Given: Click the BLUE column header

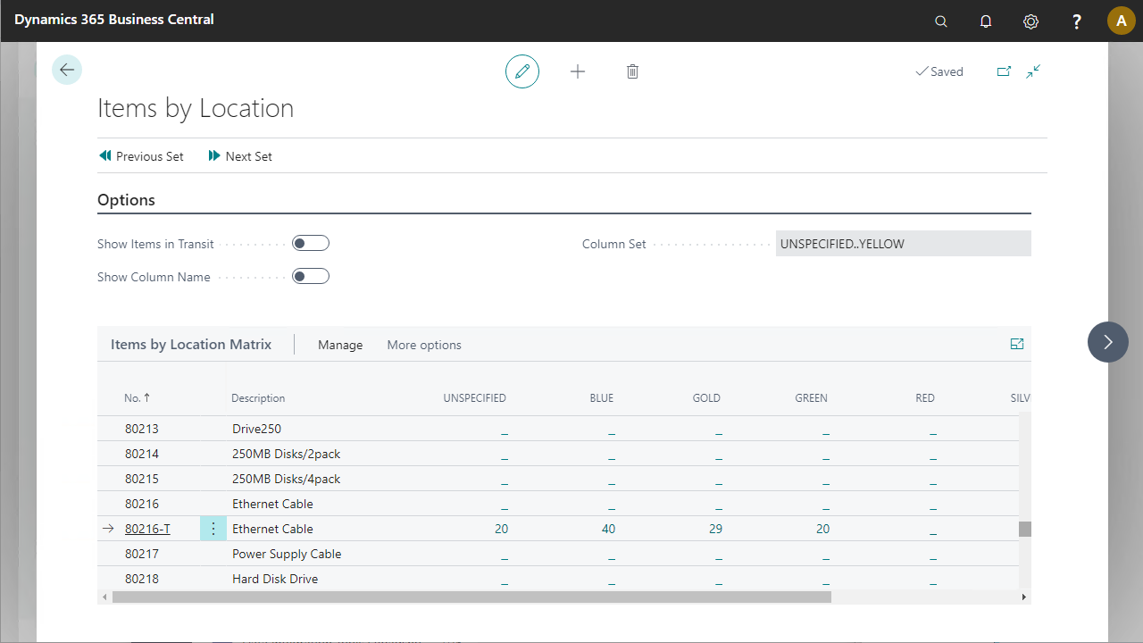Looking at the screenshot, I should click(602, 398).
